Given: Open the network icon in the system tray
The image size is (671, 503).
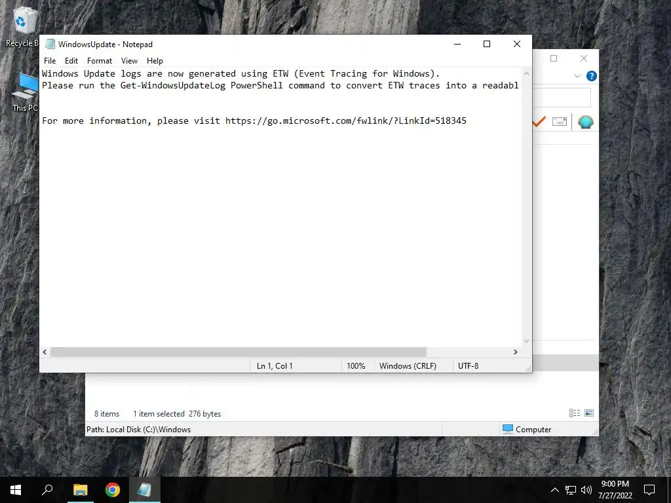Looking at the screenshot, I should [x=571, y=490].
